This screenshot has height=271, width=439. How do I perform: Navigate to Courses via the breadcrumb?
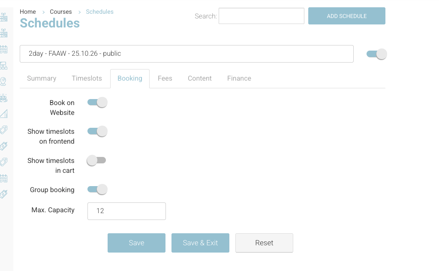point(60,12)
